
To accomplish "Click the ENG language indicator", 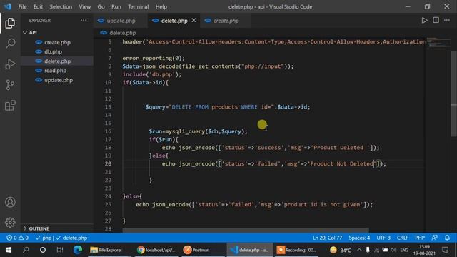I will pos(404,250).
